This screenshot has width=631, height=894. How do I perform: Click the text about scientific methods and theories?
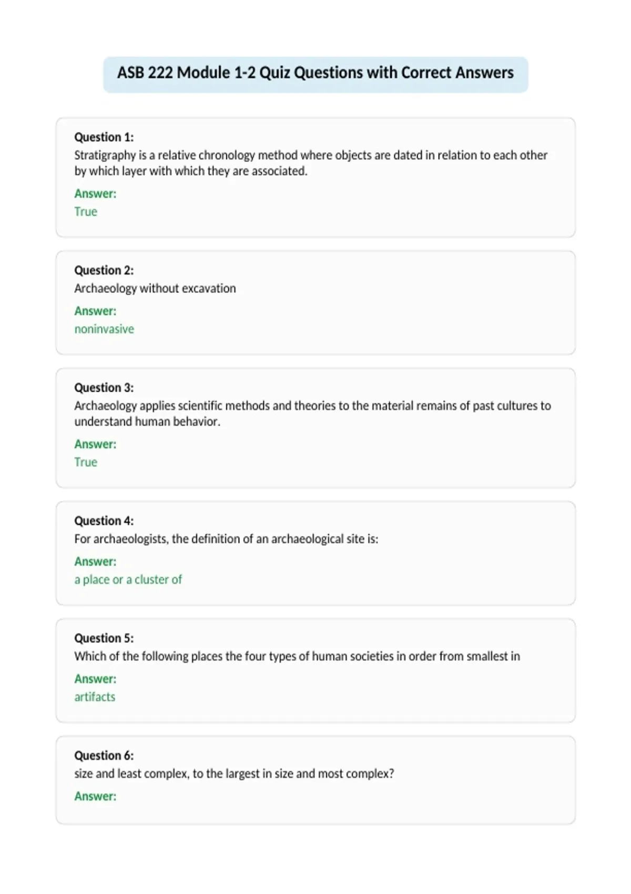[x=312, y=413]
